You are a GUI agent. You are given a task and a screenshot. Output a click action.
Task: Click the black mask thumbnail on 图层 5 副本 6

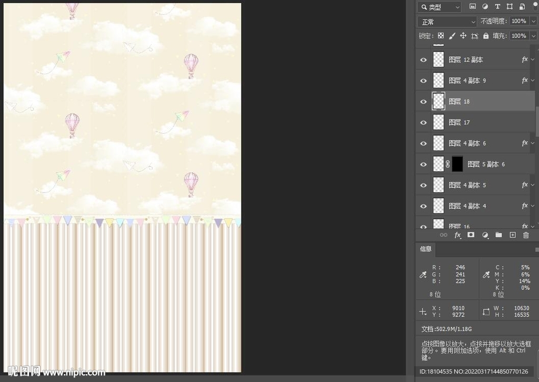[x=457, y=164]
